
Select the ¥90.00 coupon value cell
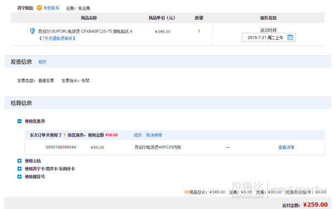click(97, 147)
